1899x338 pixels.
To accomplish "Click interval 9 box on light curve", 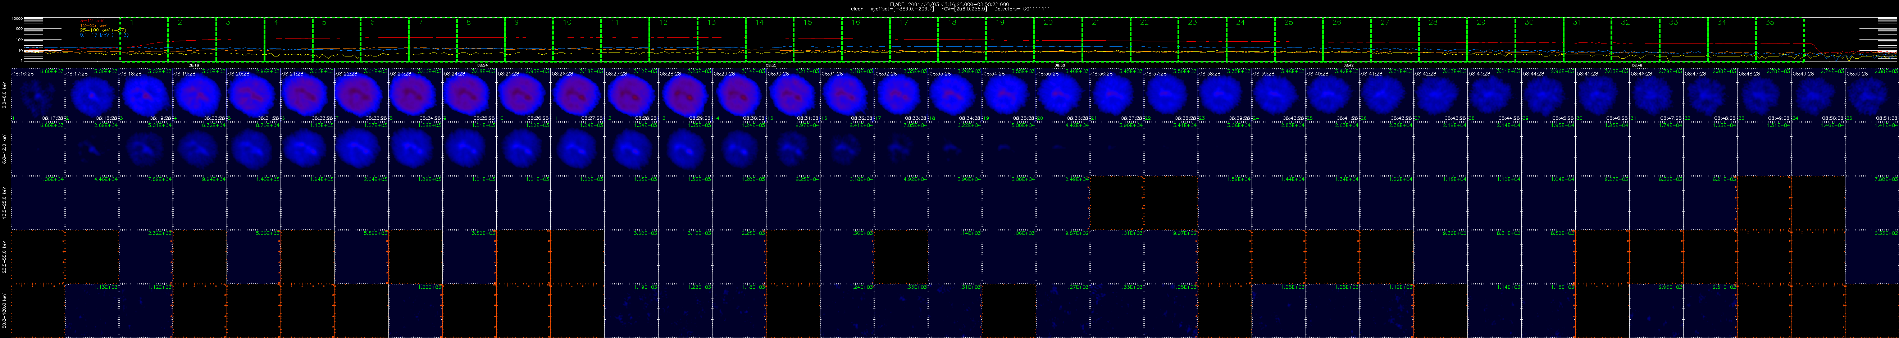I will tap(529, 40).
